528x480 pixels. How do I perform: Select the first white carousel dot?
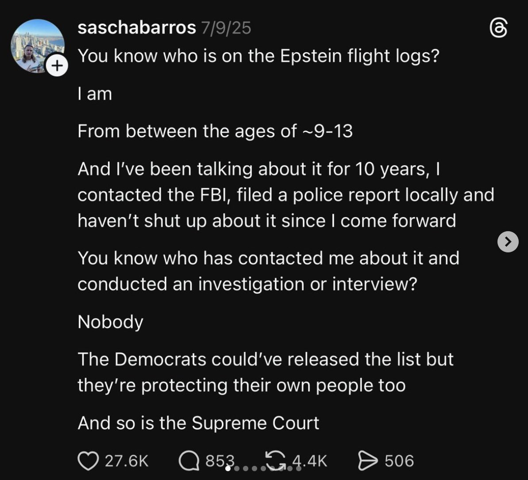[x=228, y=469]
